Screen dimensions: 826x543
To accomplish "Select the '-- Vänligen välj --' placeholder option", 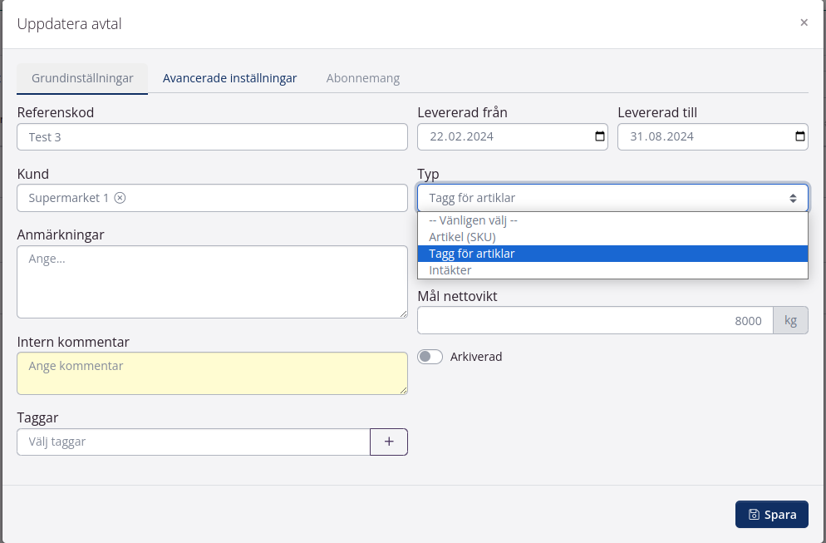I will coord(473,220).
